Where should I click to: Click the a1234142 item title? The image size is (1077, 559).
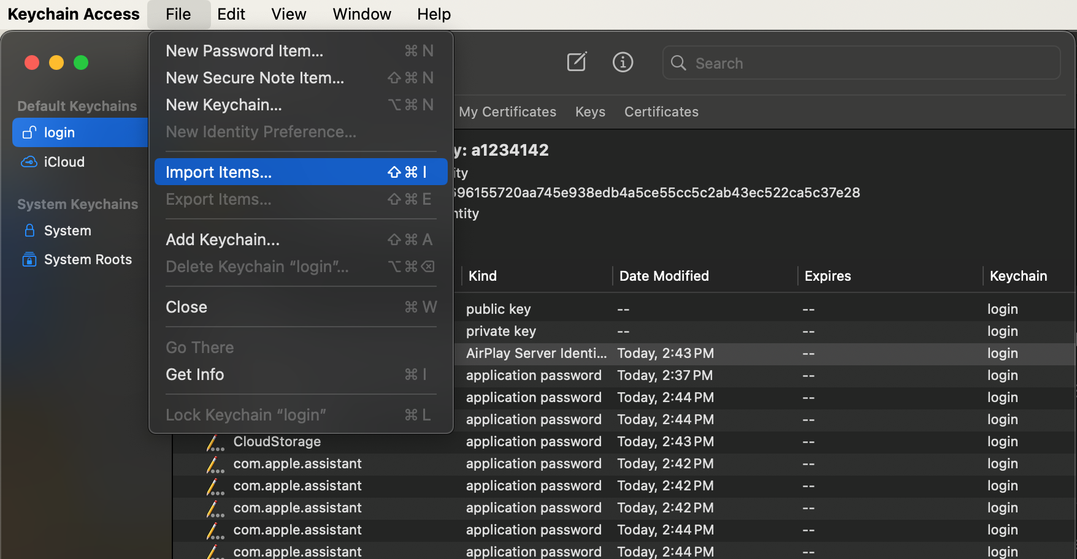click(510, 150)
